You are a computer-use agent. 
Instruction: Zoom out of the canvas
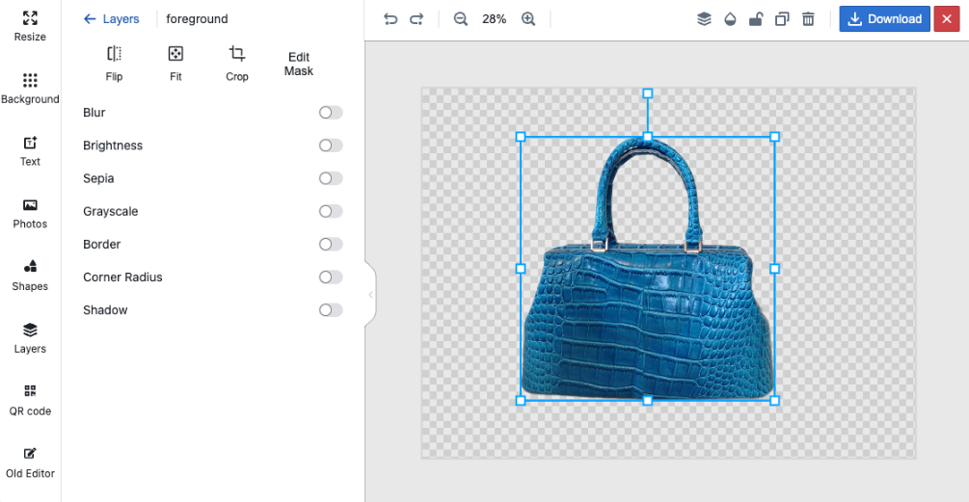[461, 19]
